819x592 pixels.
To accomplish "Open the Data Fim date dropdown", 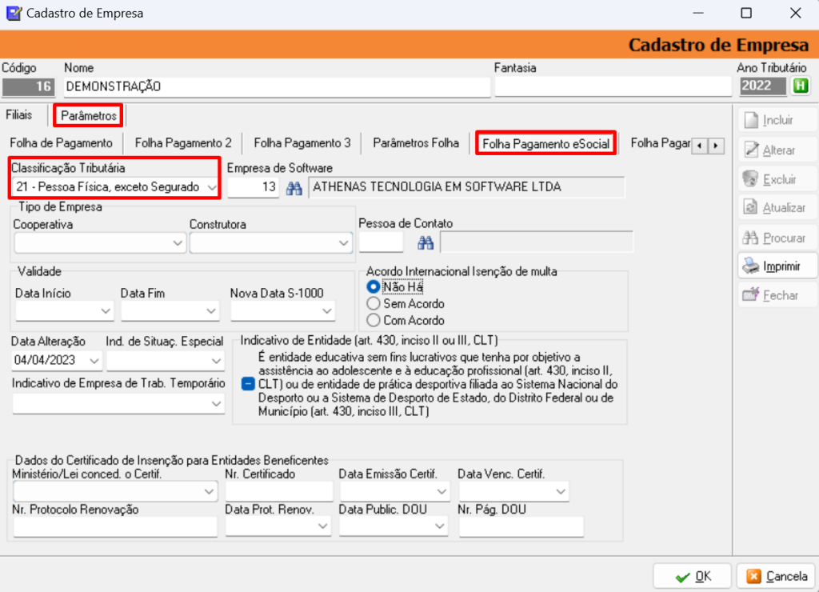I will [211, 311].
